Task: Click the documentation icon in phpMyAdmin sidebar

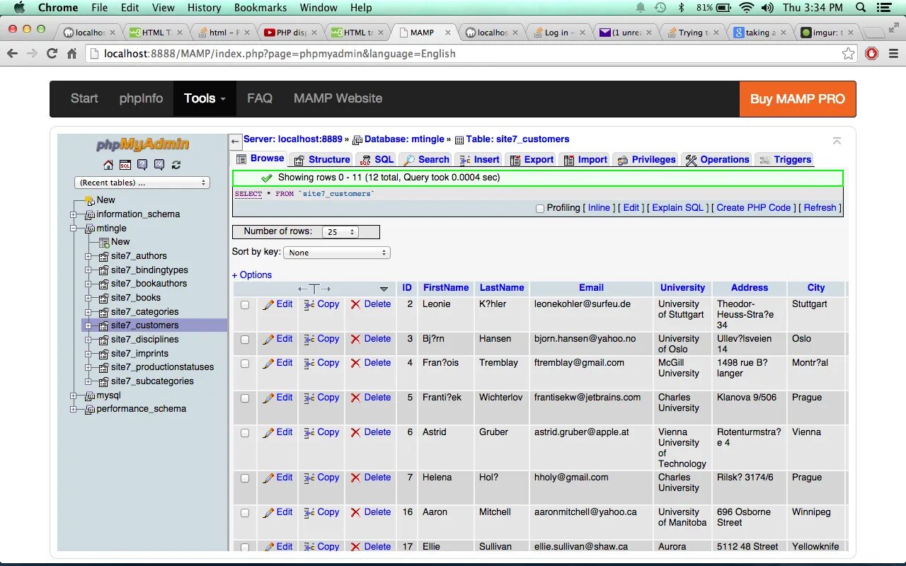Action: click(x=142, y=165)
